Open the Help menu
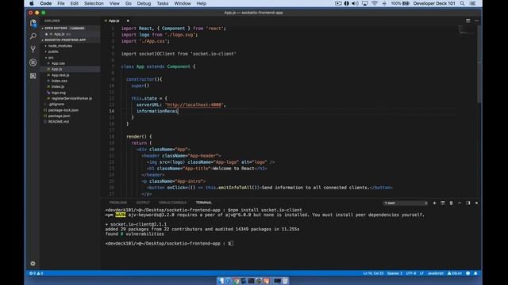 click(x=201, y=3)
